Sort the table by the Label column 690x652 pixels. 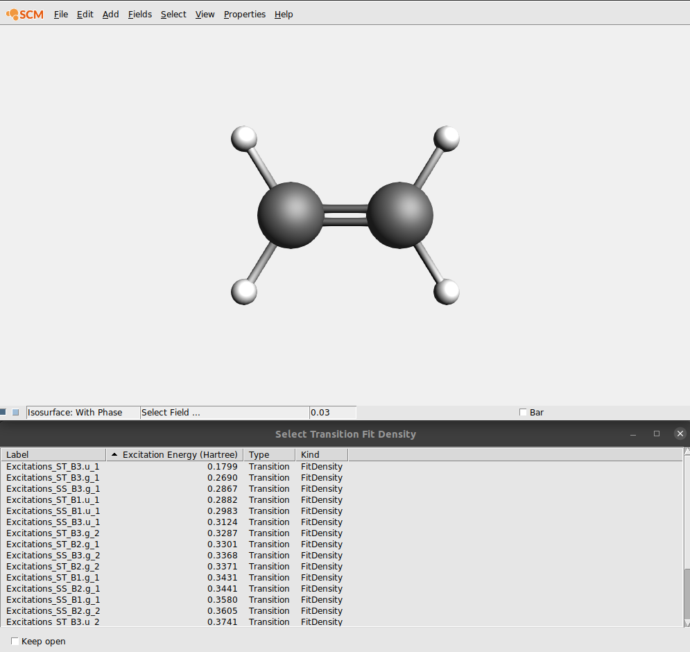coord(52,454)
